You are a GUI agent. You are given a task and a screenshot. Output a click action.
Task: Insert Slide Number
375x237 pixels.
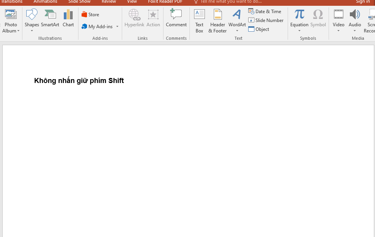(x=266, y=20)
